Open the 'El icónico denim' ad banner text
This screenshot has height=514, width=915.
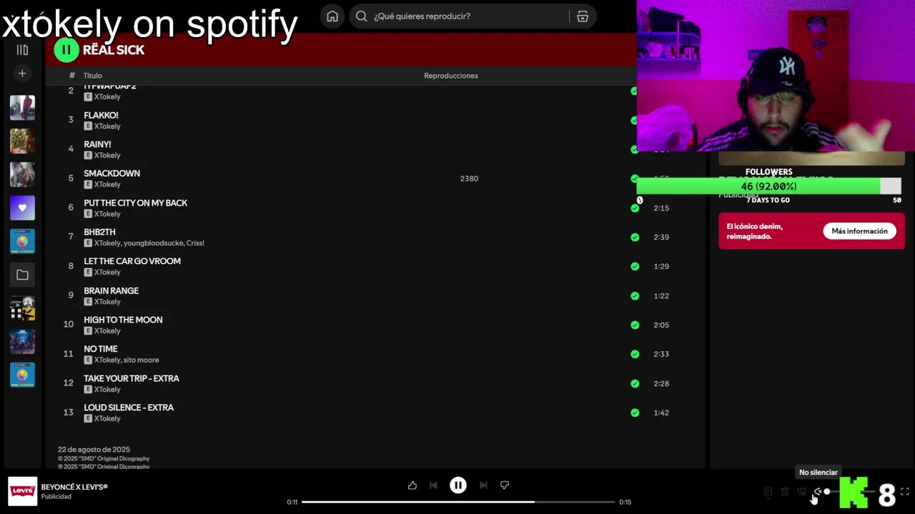point(755,231)
